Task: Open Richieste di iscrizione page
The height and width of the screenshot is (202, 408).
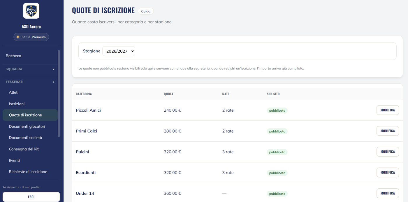Action: tap(30, 172)
